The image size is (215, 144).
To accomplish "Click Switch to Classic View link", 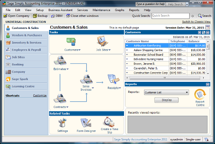I will click(x=196, y=21).
